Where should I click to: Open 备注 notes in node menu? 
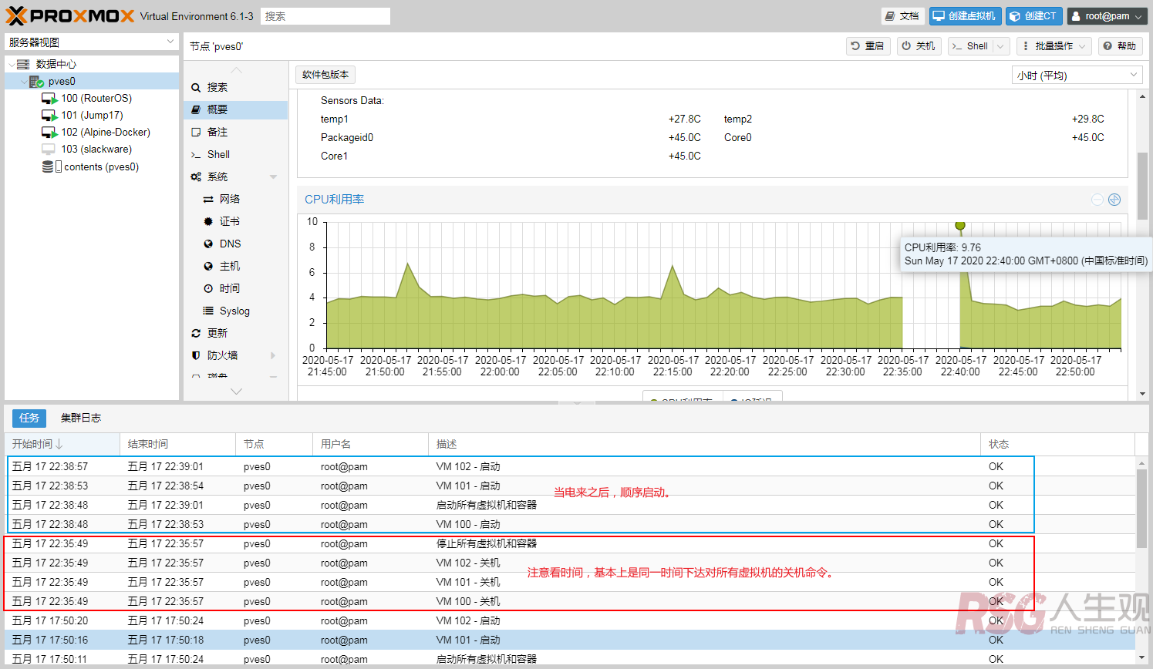(235, 132)
